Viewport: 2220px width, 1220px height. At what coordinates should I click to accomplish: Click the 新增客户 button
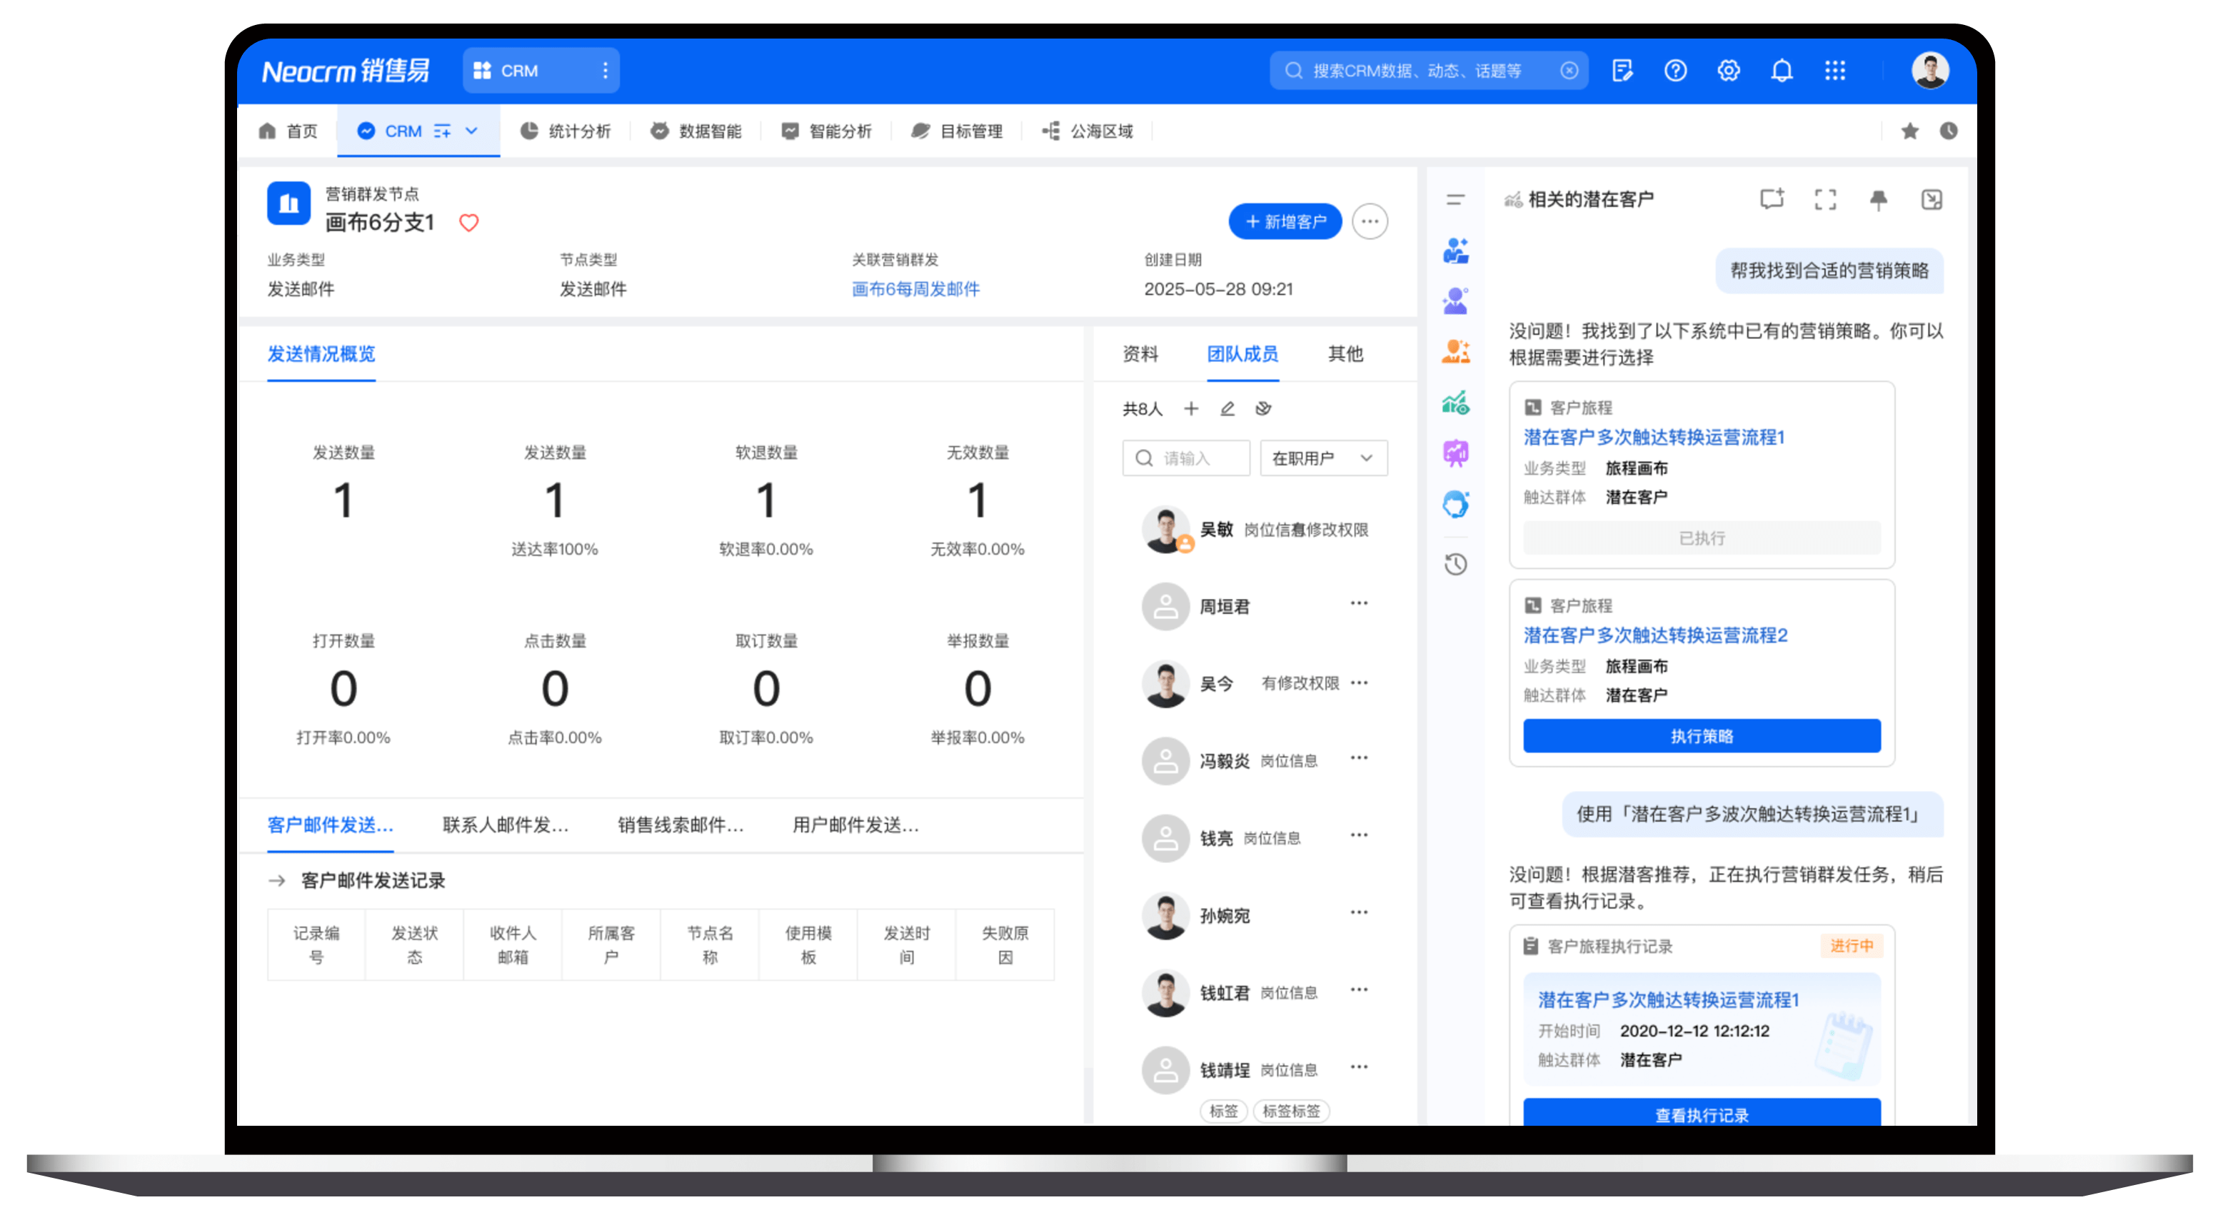[x=1285, y=222]
